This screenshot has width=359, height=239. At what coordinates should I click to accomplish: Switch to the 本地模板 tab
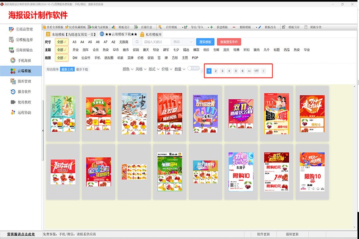click(x=70, y=34)
